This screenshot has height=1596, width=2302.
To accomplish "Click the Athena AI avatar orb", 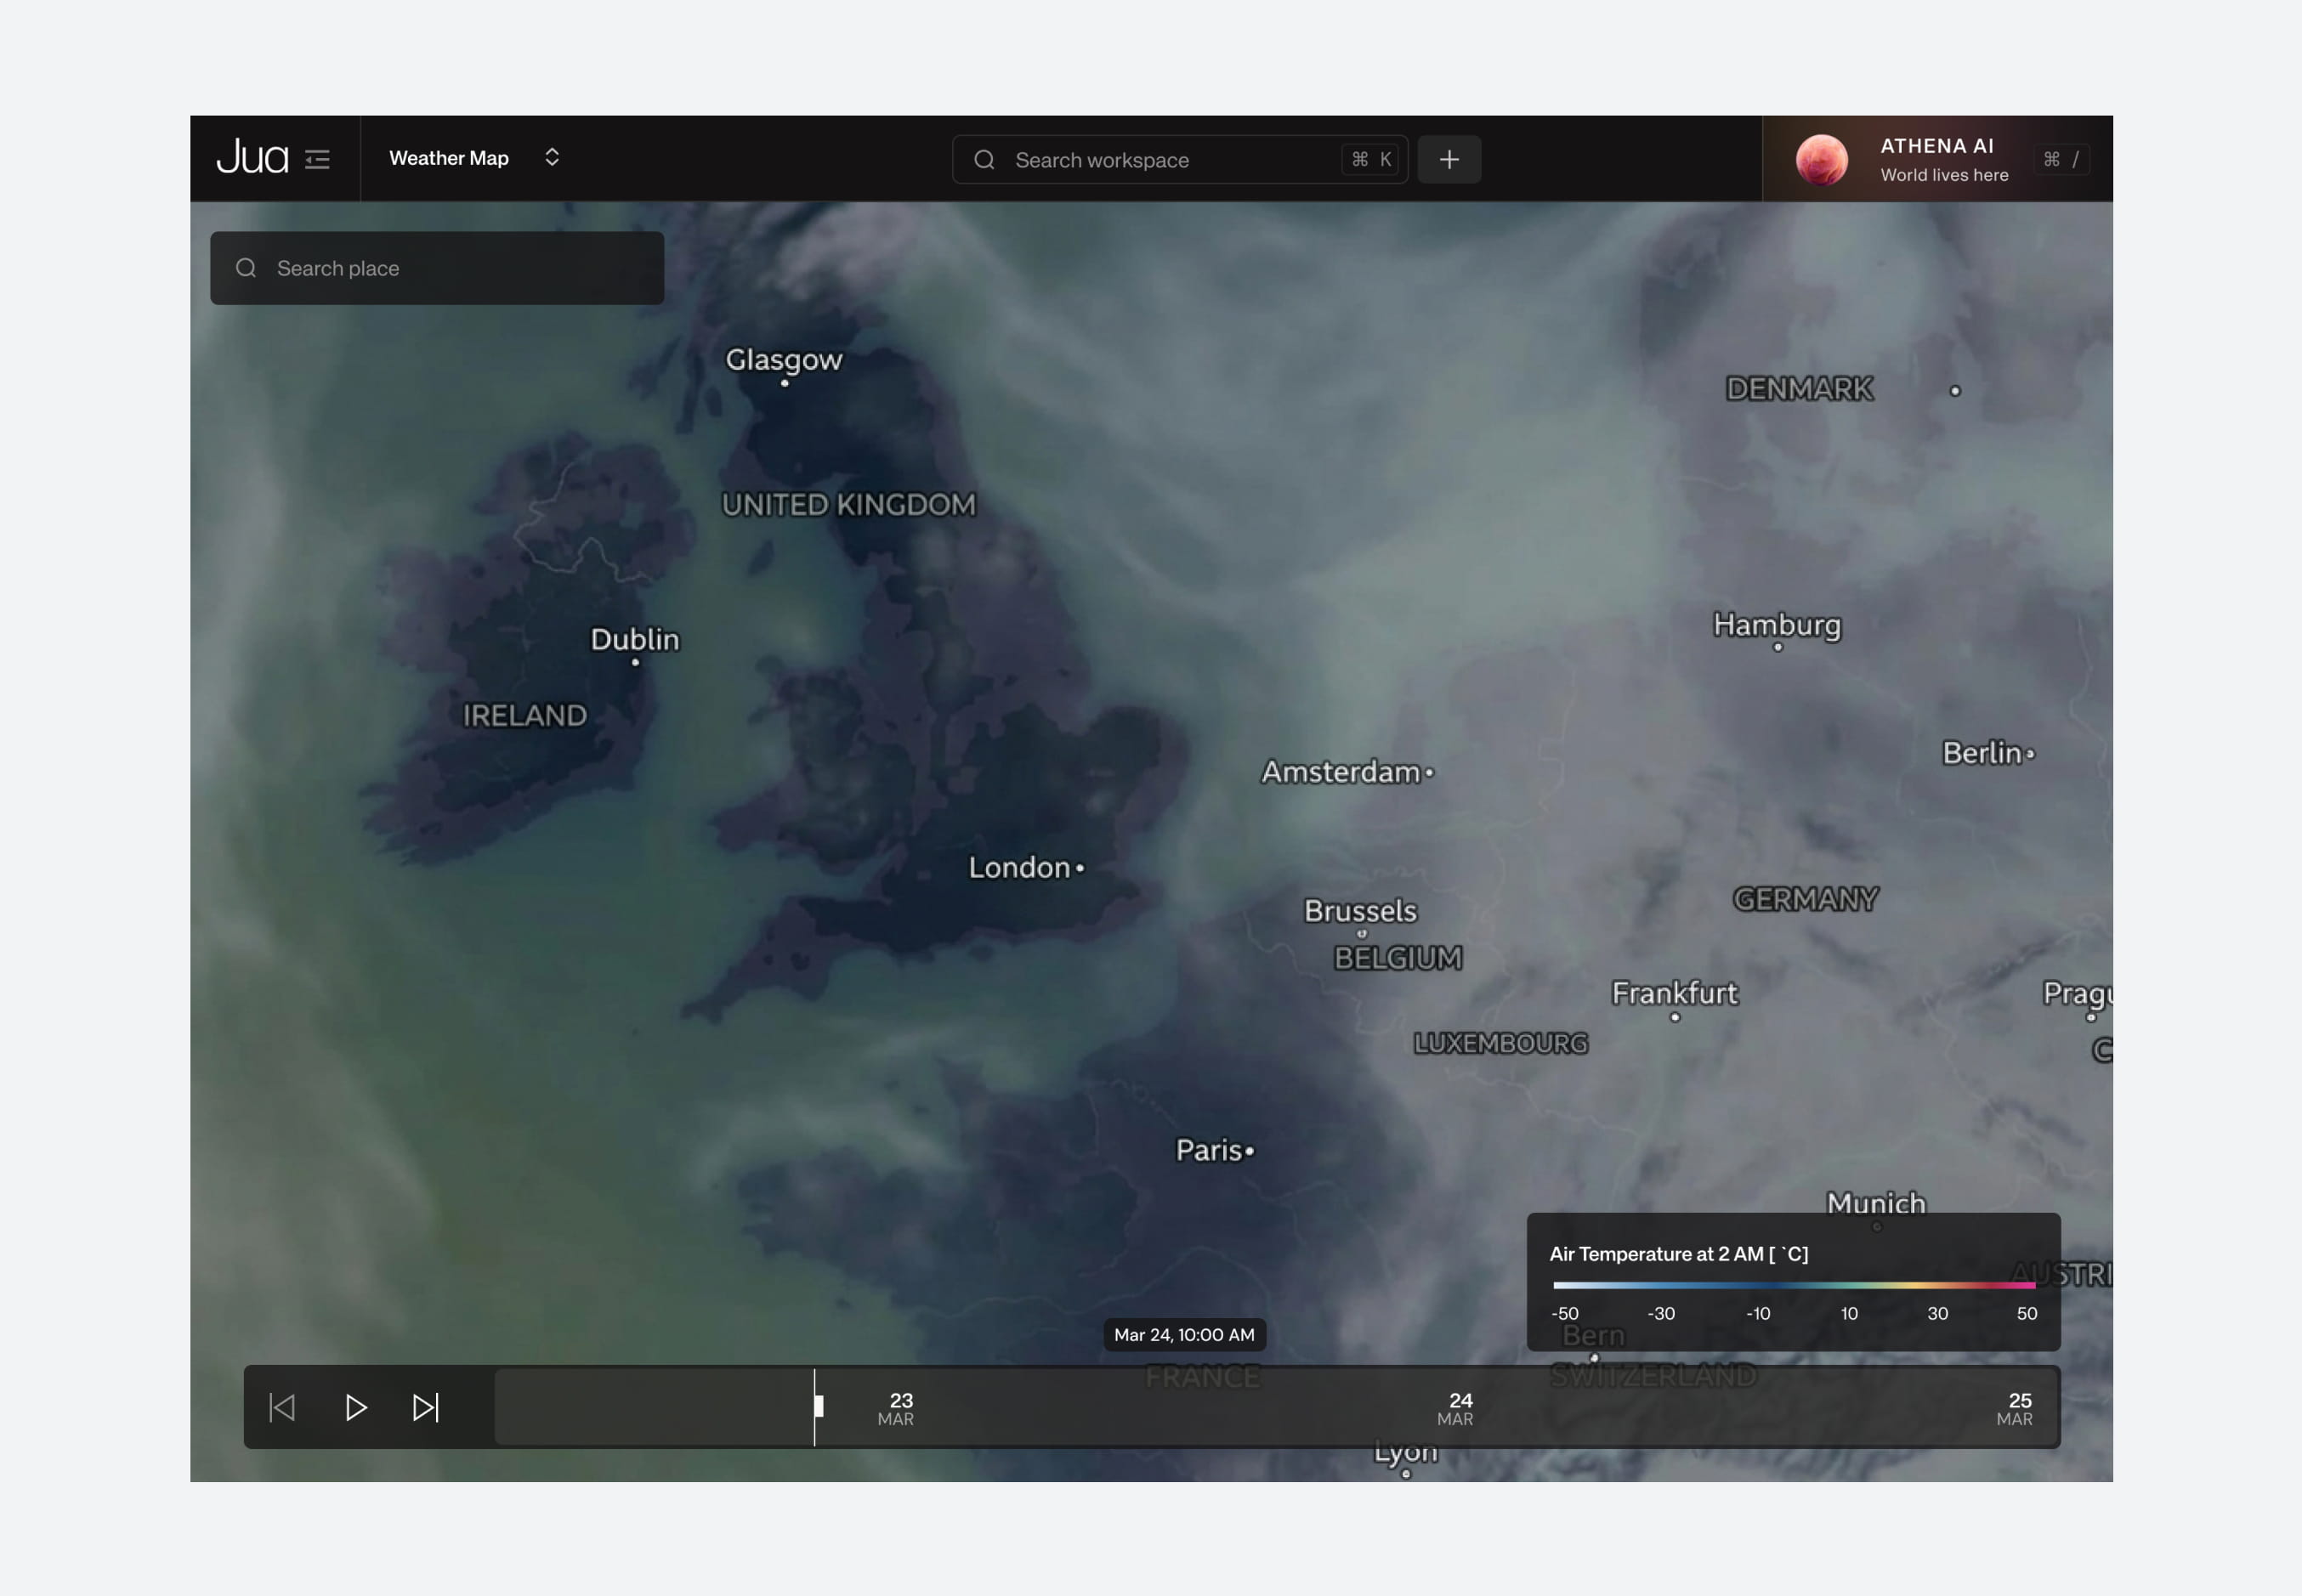I will coord(1821,160).
